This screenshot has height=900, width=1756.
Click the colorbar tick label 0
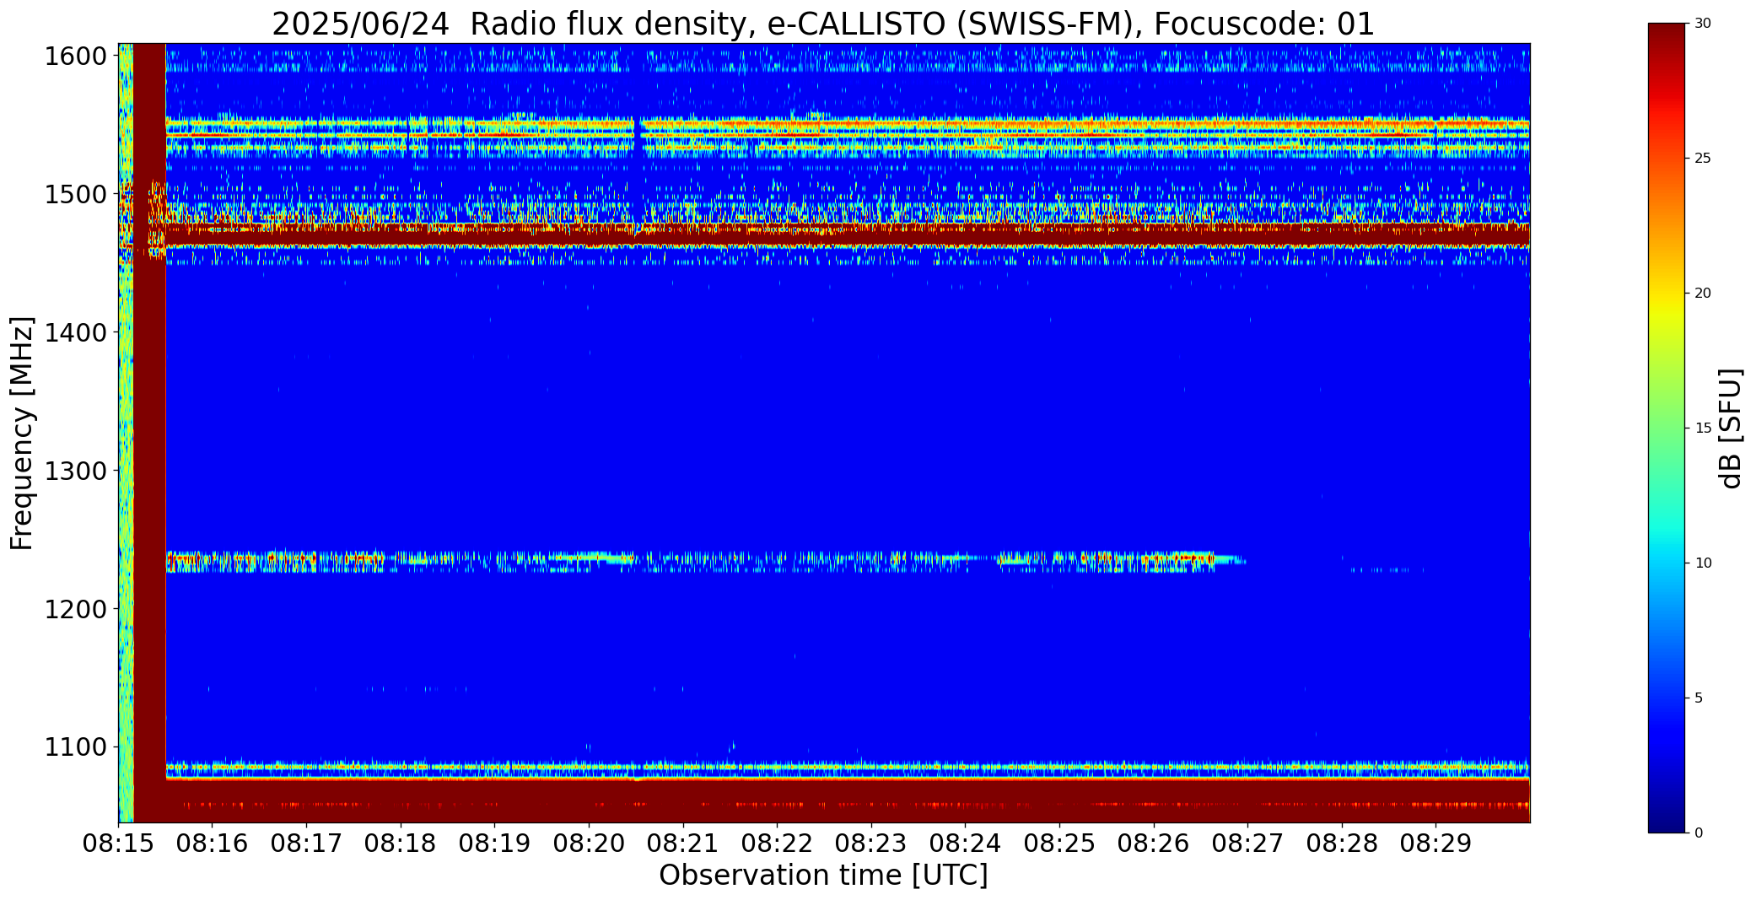(x=1699, y=833)
